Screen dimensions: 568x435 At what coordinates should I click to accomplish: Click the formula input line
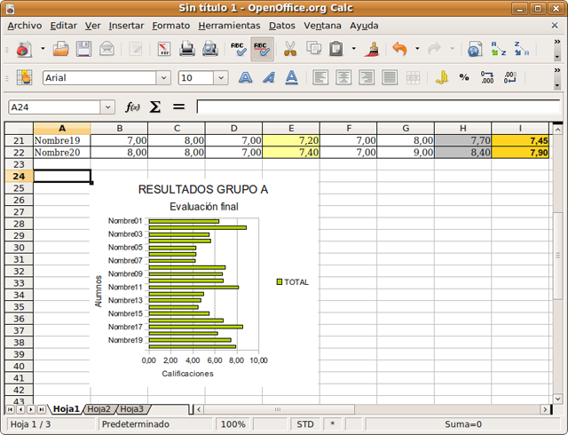click(x=377, y=107)
